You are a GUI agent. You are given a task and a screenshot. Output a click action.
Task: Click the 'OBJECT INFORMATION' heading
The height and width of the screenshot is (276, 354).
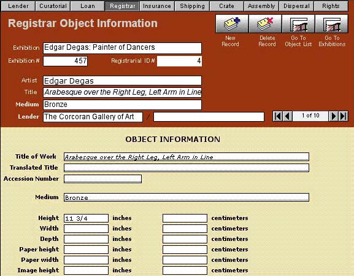click(173, 140)
